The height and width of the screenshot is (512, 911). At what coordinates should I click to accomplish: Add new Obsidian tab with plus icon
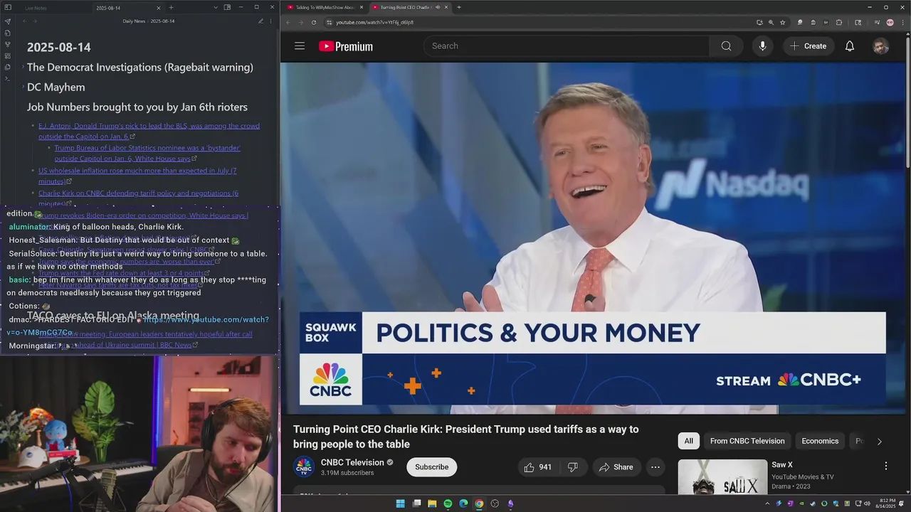point(171,7)
